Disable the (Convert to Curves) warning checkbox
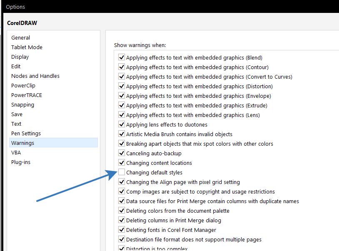The height and width of the screenshot is (251, 339). (x=122, y=77)
